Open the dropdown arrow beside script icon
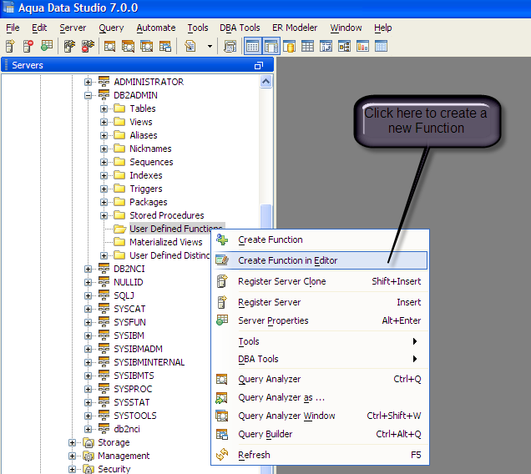This screenshot has width=531, height=474. pyautogui.click(x=210, y=46)
